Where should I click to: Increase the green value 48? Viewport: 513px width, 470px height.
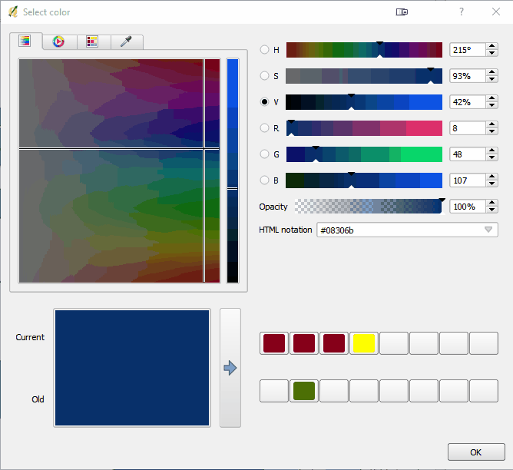(x=491, y=151)
